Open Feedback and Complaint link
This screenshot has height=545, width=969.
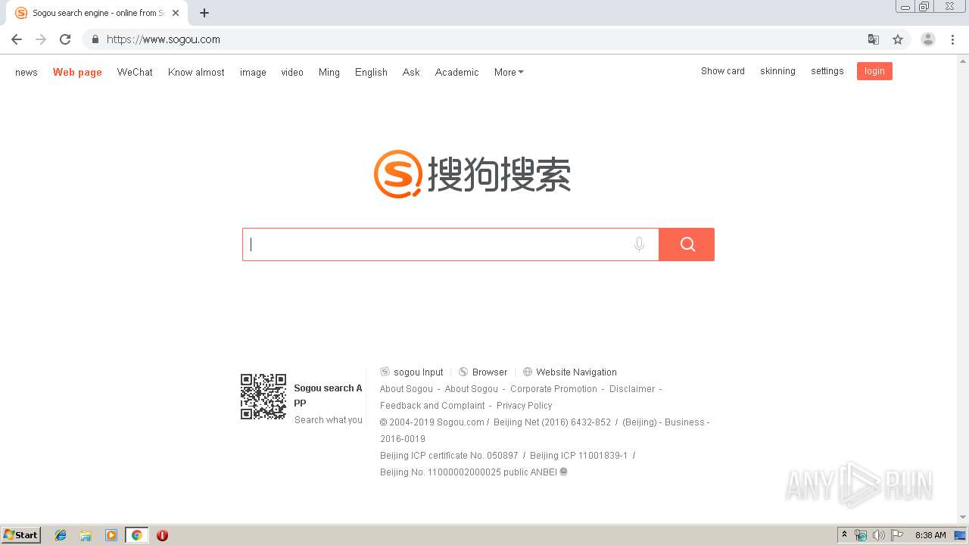click(x=432, y=406)
